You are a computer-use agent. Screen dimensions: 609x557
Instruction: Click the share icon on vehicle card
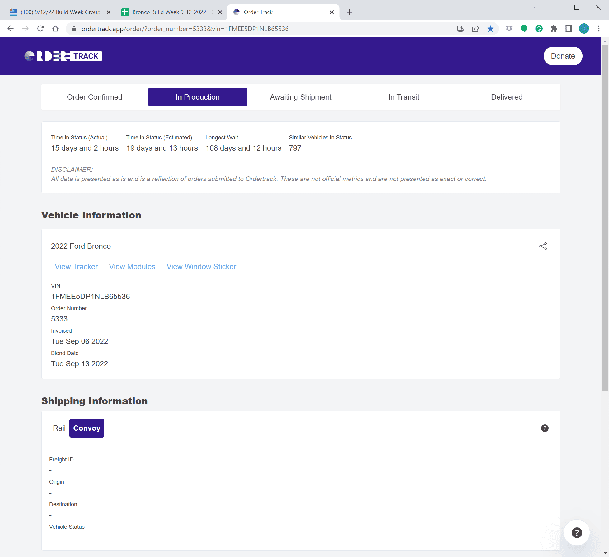point(543,246)
